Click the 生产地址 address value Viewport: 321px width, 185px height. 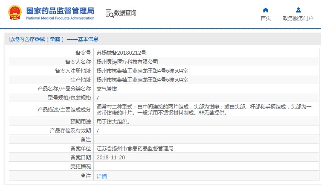[142, 80]
